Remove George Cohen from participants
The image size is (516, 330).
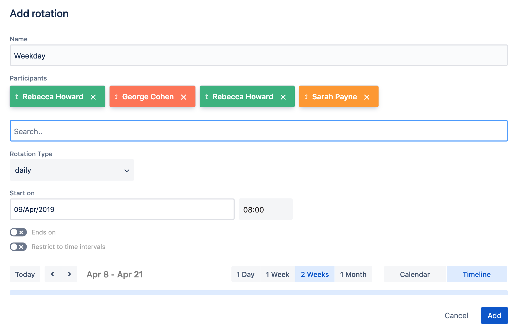[184, 97]
